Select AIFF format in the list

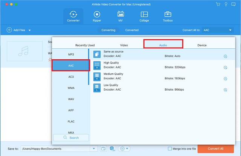(71, 110)
